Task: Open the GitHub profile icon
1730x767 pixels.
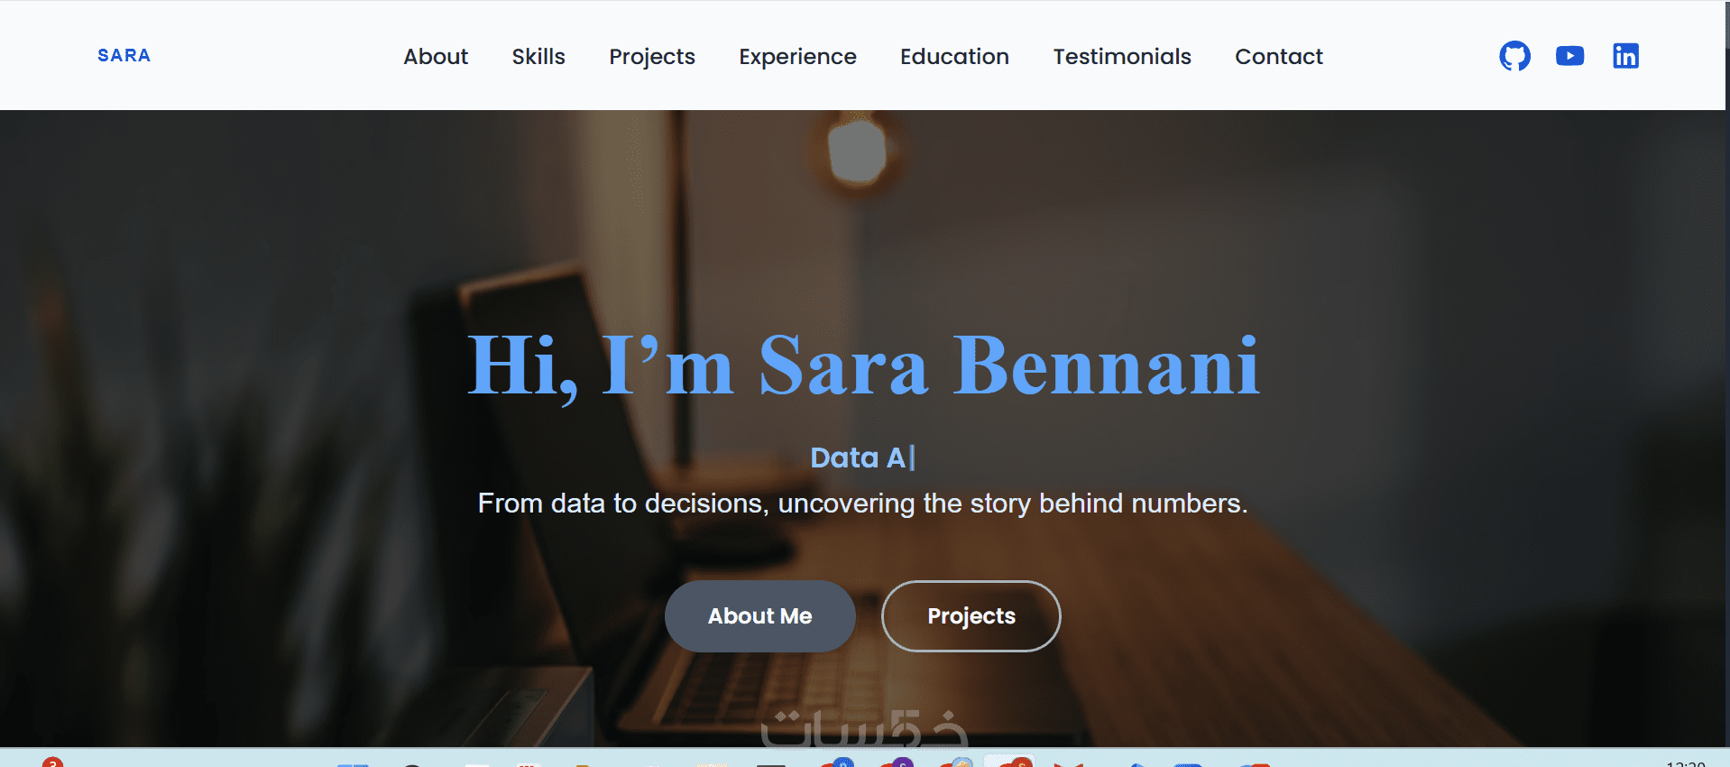Action: pos(1514,56)
